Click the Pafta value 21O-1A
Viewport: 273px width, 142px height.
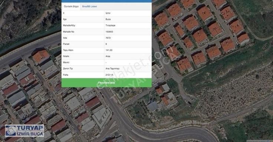click(109, 75)
